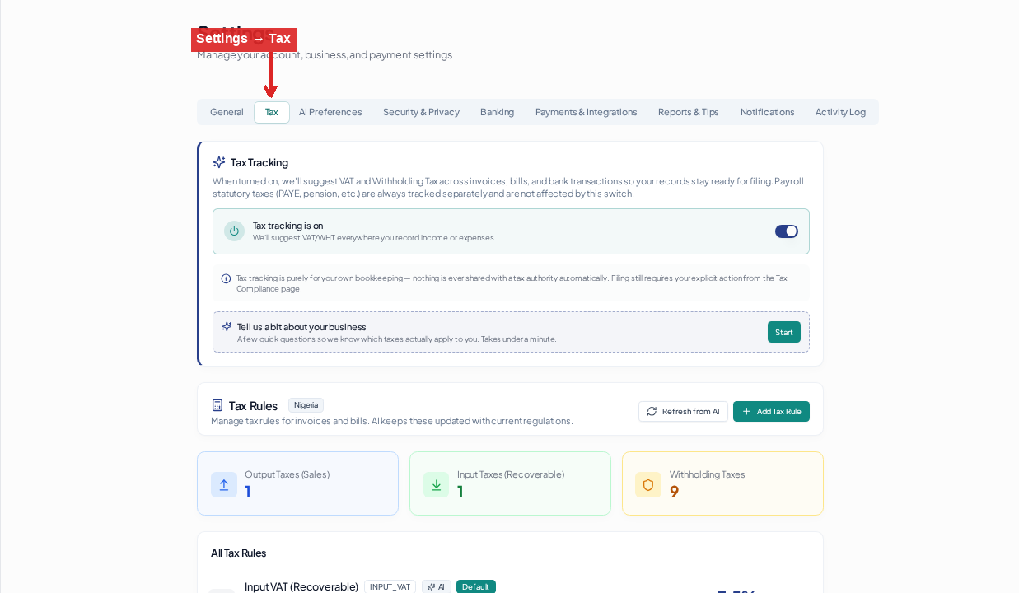This screenshot has height=593, width=1019.
Task: Open the Output Taxes (Sales) card
Action: [x=297, y=483]
